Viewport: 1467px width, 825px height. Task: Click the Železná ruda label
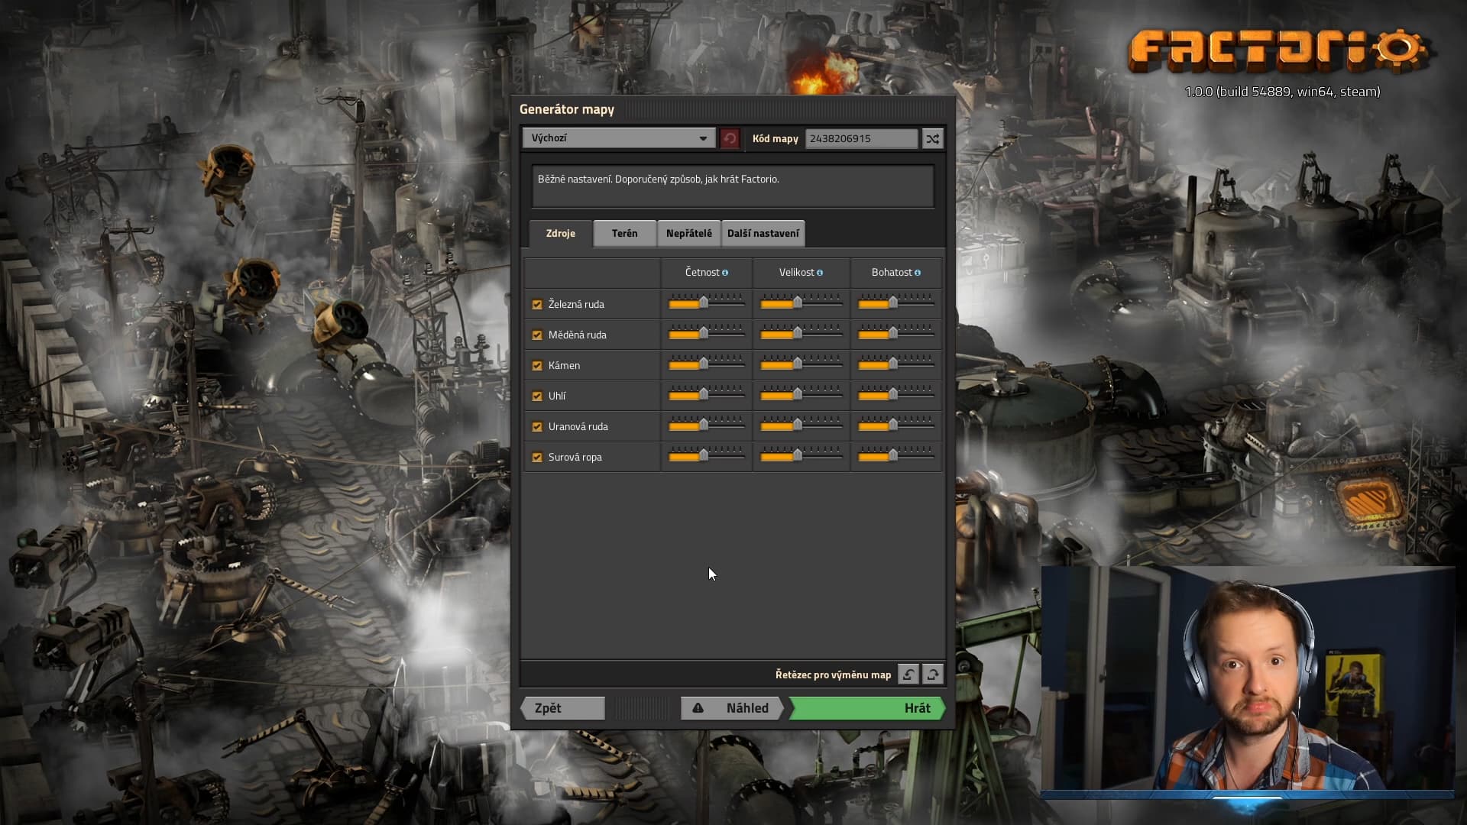(x=576, y=304)
